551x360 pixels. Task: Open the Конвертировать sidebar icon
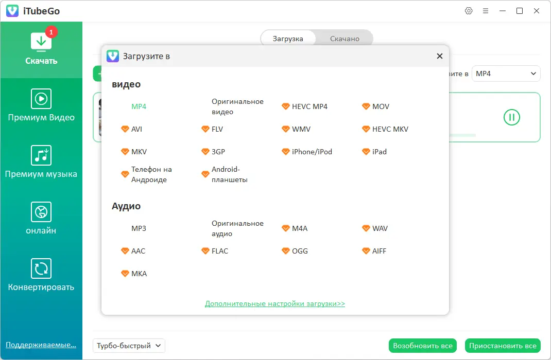[x=41, y=268]
